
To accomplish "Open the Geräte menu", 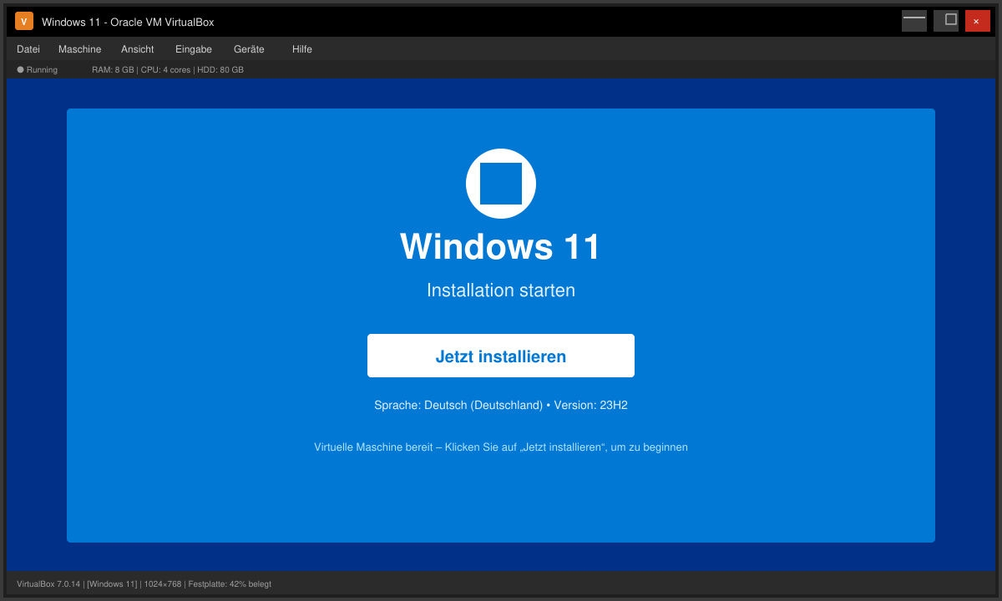I will pos(249,49).
